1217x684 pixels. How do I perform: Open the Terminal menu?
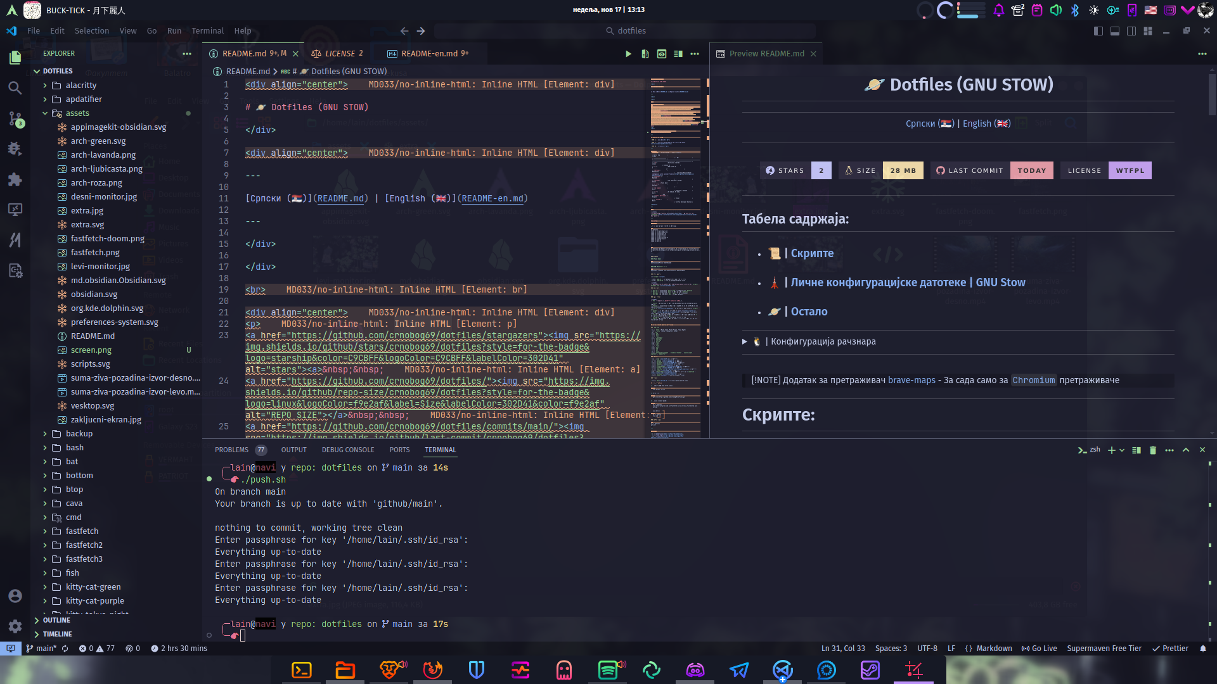click(208, 31)
